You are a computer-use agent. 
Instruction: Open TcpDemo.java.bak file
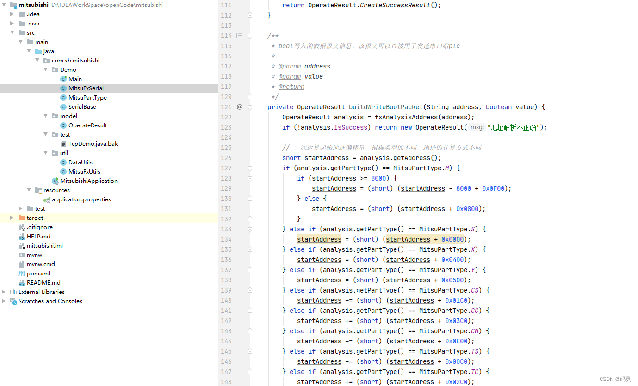(93, 144)
